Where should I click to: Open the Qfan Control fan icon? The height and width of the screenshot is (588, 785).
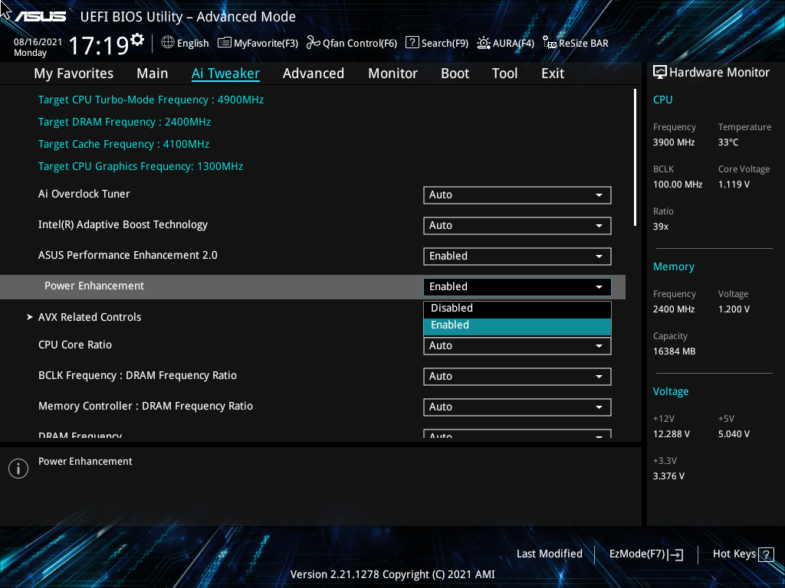pos(314,43)
